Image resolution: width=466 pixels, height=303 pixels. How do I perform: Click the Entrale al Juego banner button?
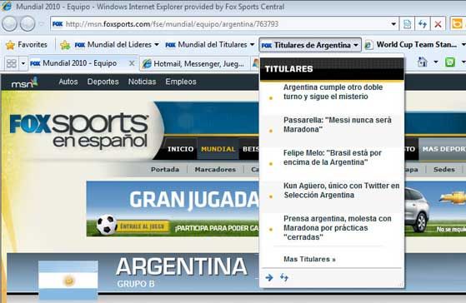tap(142, 226)
